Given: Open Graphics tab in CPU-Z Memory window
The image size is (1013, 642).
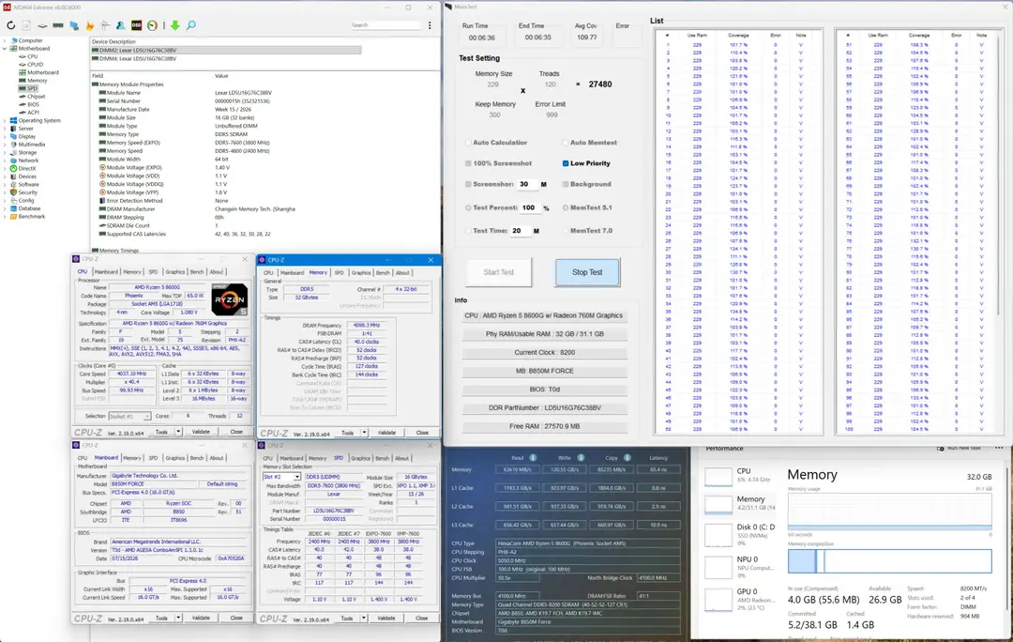Looking at the screenshot, I should coord(361,273).
